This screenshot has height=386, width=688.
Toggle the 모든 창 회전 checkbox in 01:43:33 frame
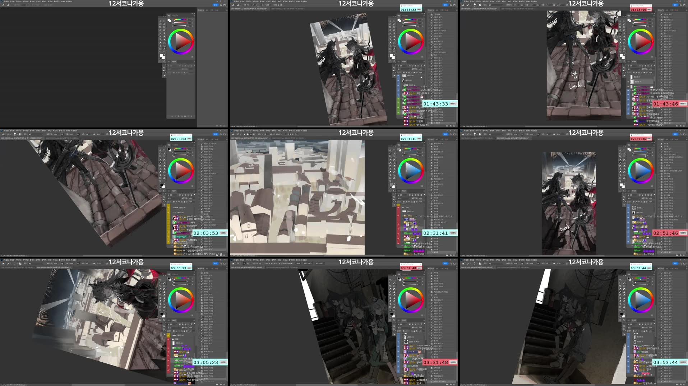pos(273,5)
